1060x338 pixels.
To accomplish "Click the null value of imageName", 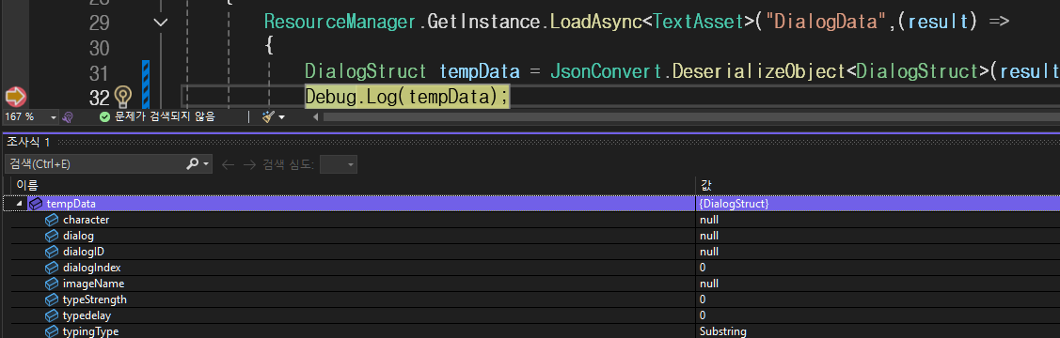I will click(709, 284).
